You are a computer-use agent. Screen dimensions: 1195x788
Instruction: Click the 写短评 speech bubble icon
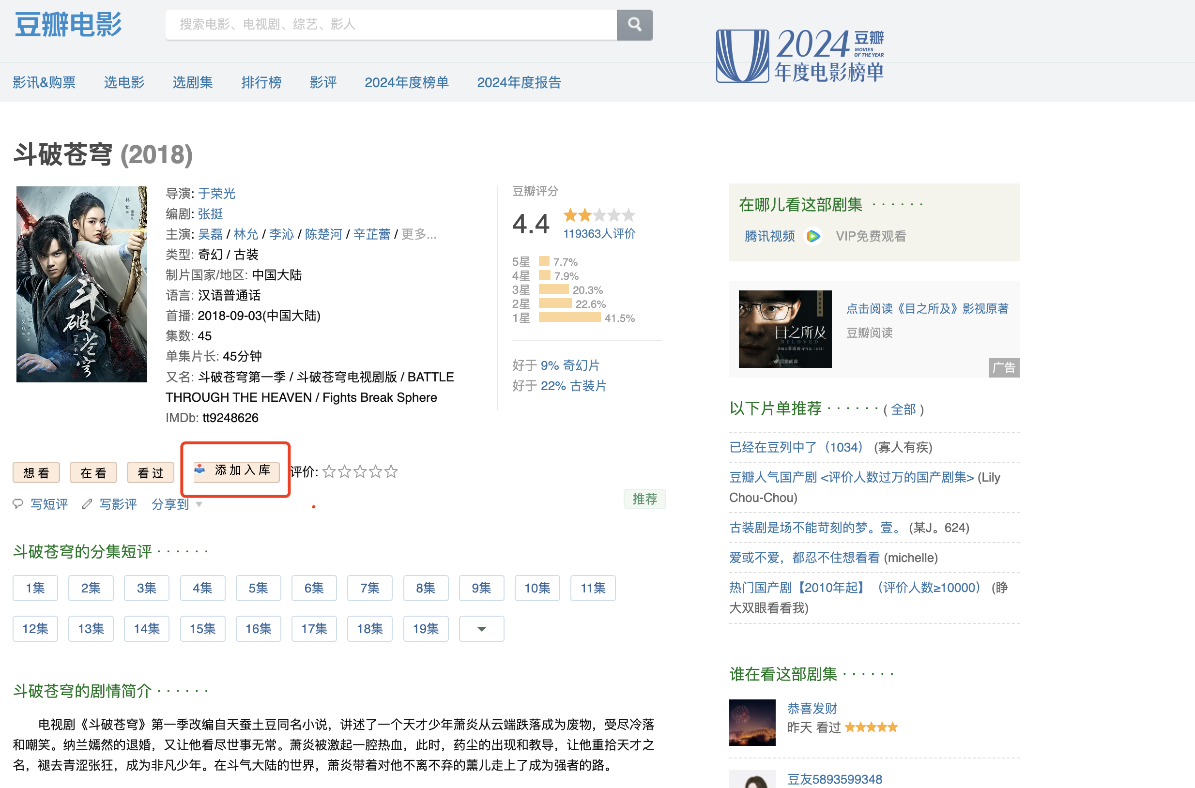[x=18, y=504]
